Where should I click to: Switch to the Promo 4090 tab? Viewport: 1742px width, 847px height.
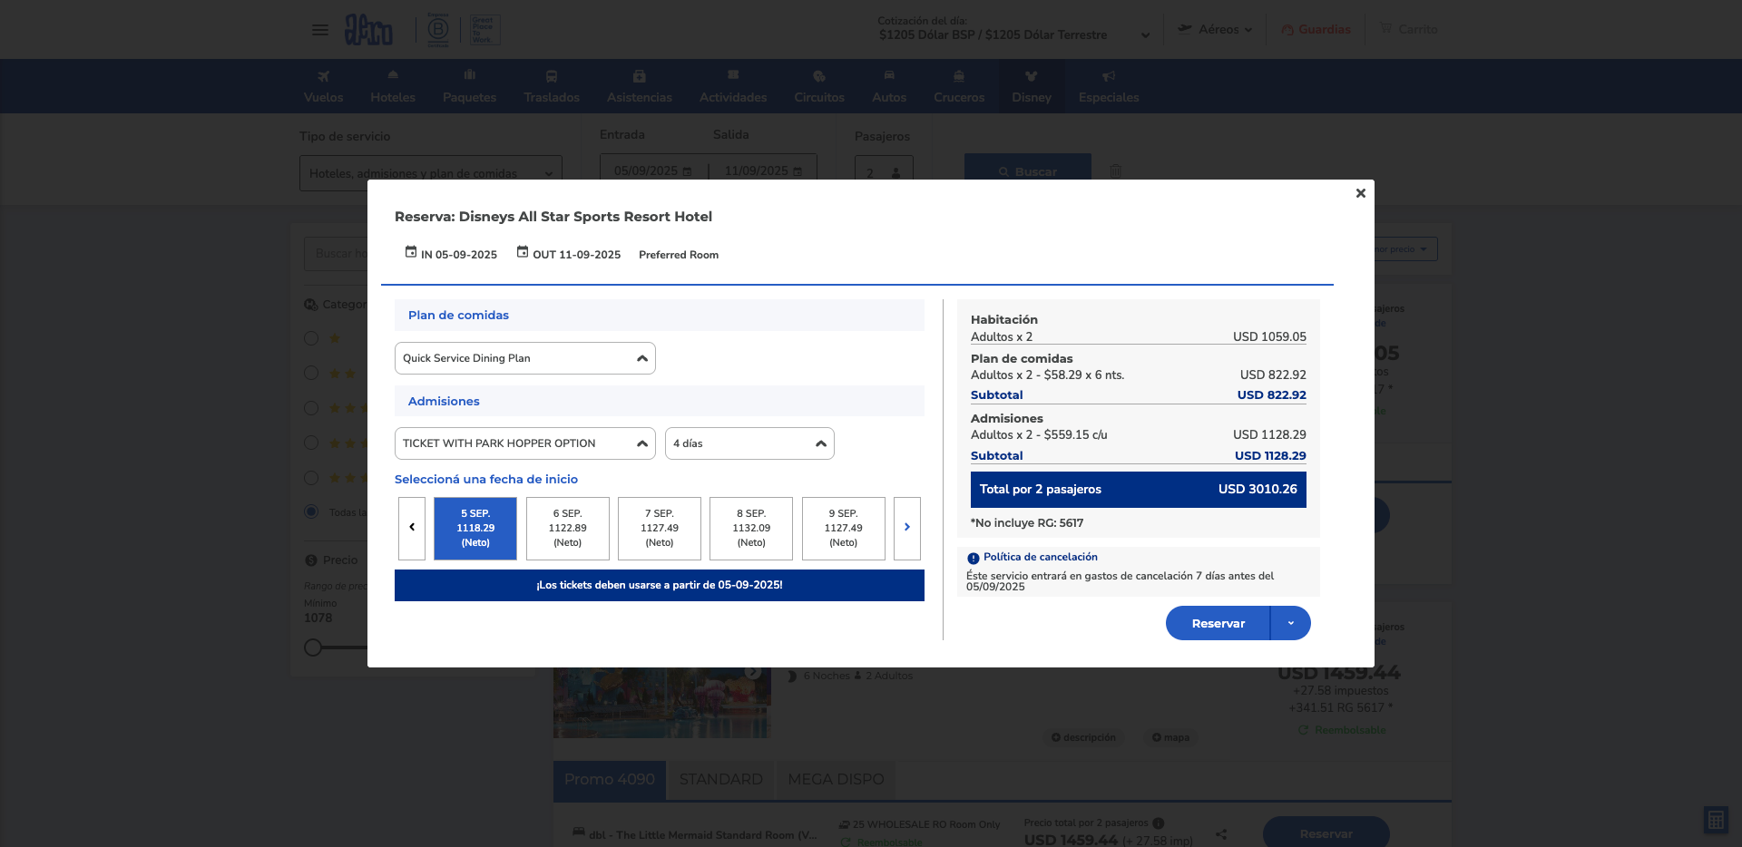(610, 780)
